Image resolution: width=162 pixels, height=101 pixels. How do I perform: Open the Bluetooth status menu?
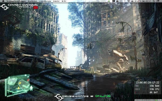tap(125, 1)
